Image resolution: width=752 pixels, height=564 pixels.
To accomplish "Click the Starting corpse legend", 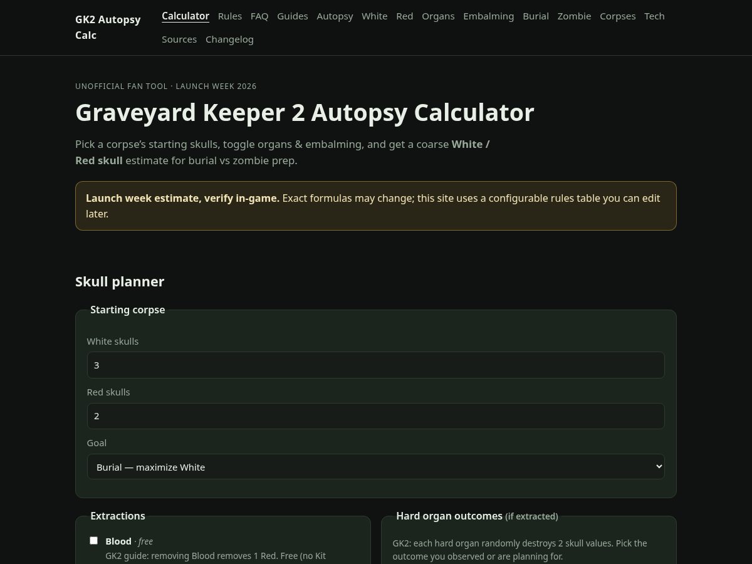I will (128, 310).
